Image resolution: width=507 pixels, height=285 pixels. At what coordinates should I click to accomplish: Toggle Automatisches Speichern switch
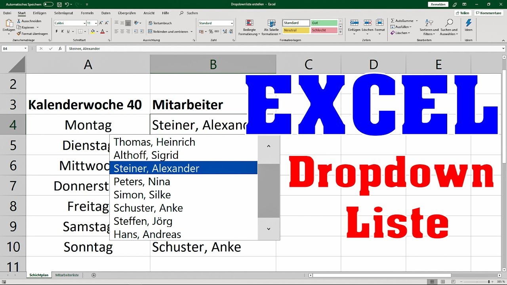[x=48, y=4]
